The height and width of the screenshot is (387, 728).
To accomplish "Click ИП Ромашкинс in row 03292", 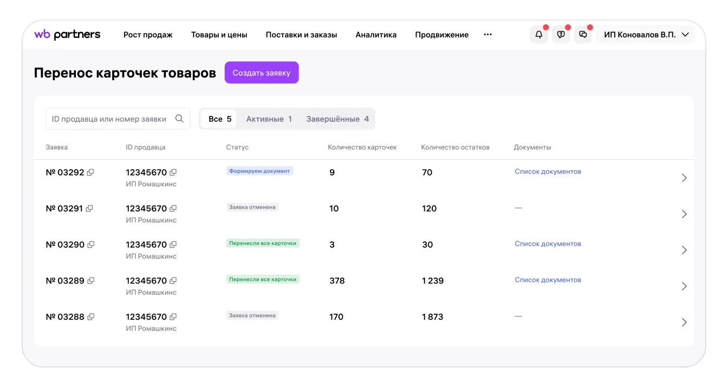I will coord(151,184).
